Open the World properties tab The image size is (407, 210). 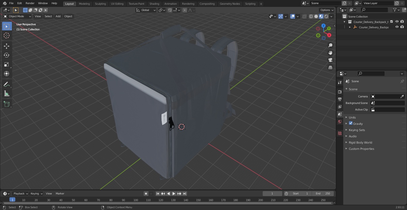coord(340,122)
